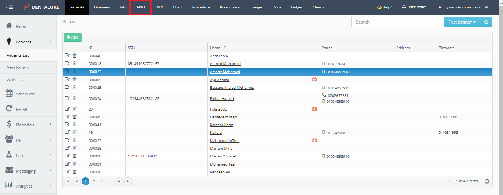Open New Patient in the sidebar
The image size is (503, 195).
(18, 67)
